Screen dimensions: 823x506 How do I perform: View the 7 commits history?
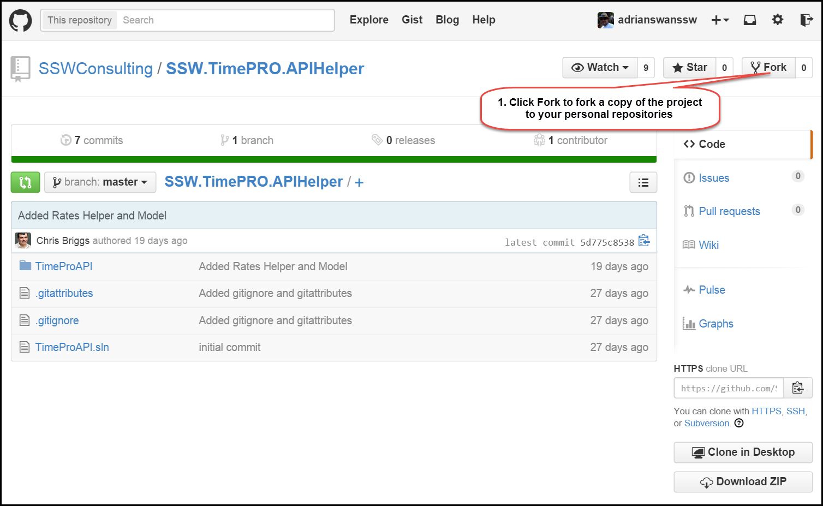pyautogui.click(x=92, y=140)
